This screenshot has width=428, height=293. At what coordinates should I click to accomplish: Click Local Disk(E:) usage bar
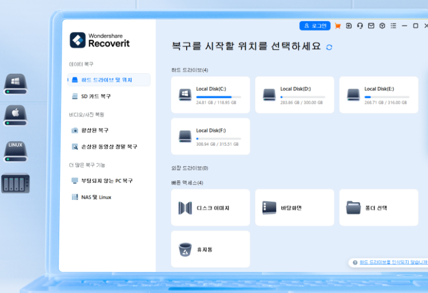(x=387, y=97)
